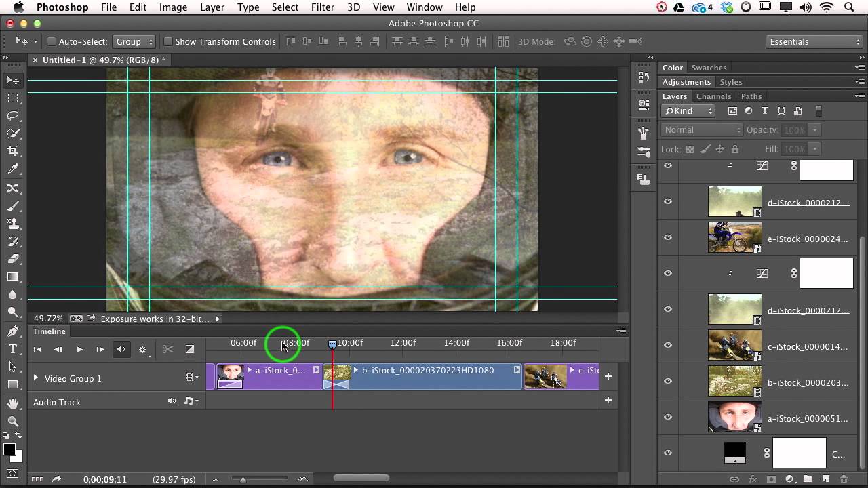The height and width of the screenshot is (488, 868).
Task: Select the Zoom tool
Action: [x=13, y=421]
